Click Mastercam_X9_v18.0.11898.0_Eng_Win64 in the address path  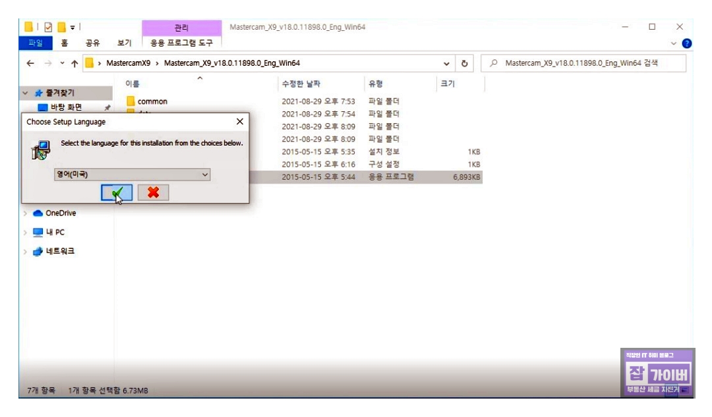231,63
